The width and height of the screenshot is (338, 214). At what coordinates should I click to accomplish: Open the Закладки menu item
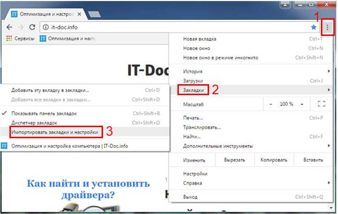193,90
